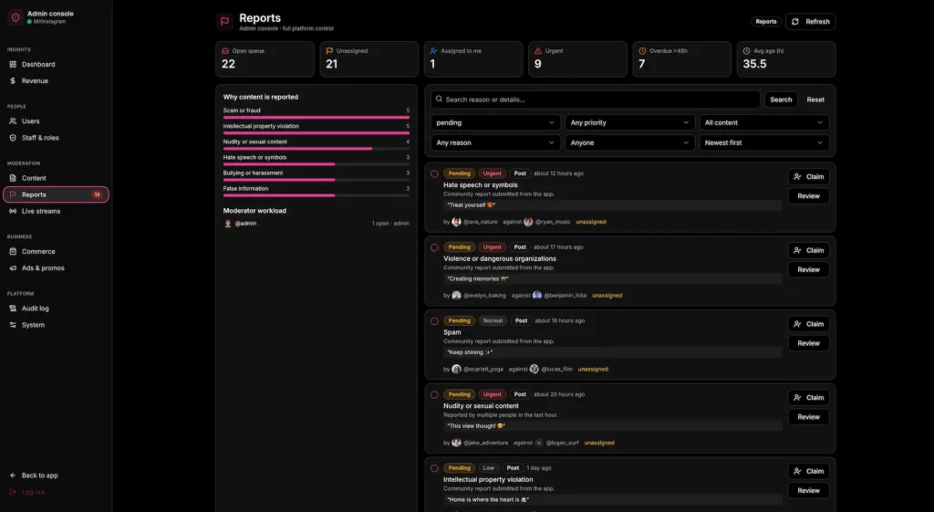Click the Urgent tag on the Violence report

(492, 247)
